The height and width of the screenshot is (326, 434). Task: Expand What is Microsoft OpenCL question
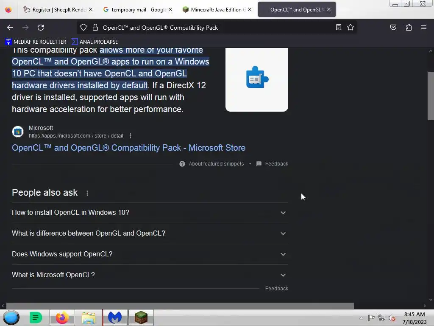(150, 275)
